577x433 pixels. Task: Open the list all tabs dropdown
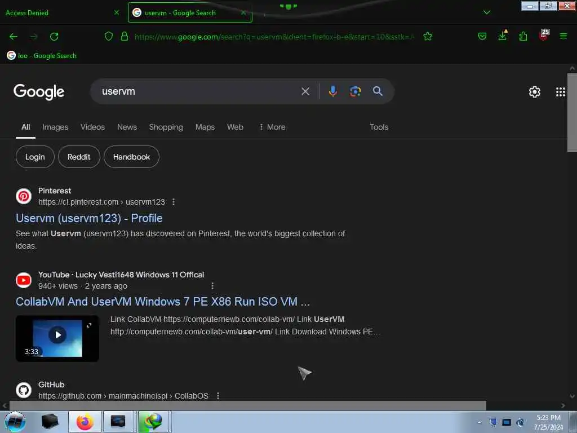click(487, 12)
